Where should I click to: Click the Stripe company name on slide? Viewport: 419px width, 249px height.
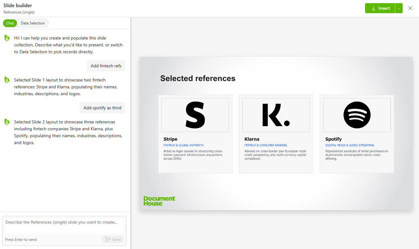click(x=170, y=139)
